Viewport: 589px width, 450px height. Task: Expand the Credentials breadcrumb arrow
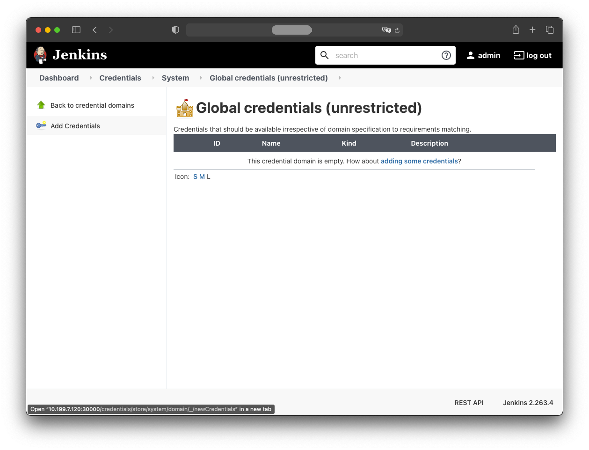pos(153,78)
